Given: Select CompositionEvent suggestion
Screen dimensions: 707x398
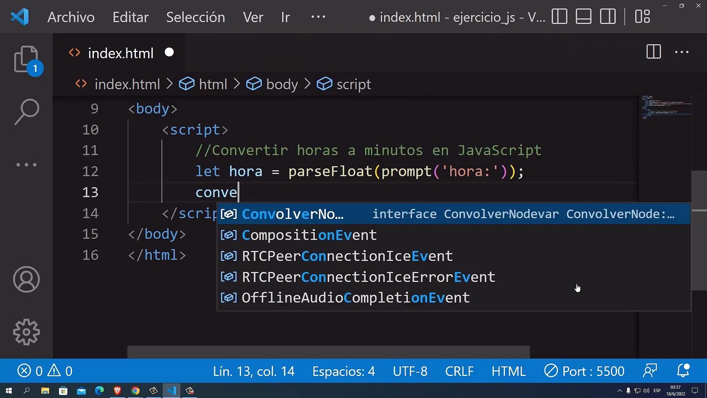Looking at the screenshot, I should [453, 235].
